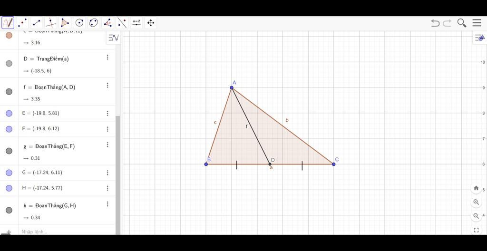The image size is (487, 251).
Task: Toggle visibility of point F
Action: click(x=9, y=129)
